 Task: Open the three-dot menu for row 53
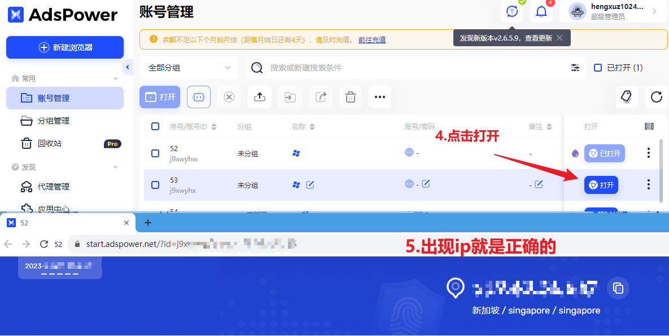point(649,184)
